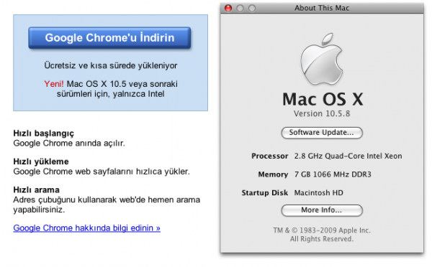This screenshot has height=267, width=432.
Task: Select the 7 GB 1066 MHz DDR3 value
Action: [333, 174]
